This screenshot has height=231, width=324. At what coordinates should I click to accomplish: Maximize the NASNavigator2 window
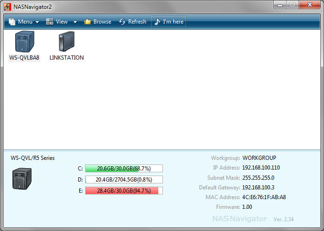pyautogui.click(x=293, y=5)
